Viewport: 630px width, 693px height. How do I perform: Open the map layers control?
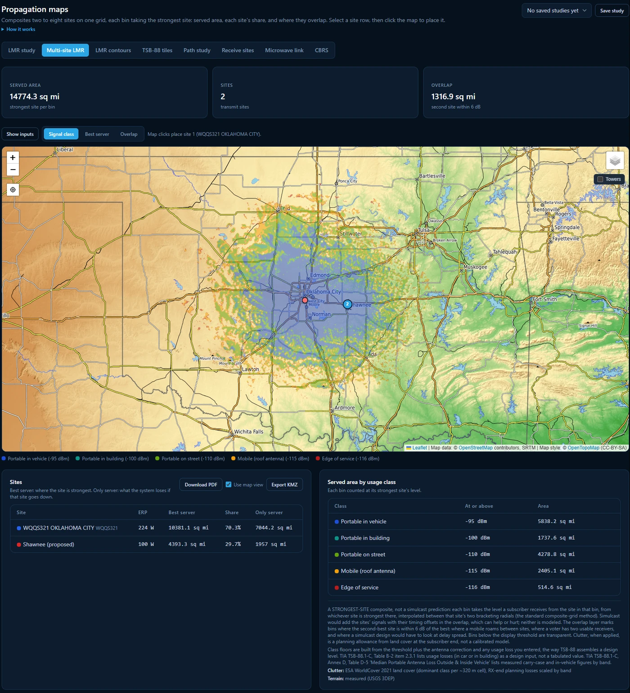(x=615, y=161)
